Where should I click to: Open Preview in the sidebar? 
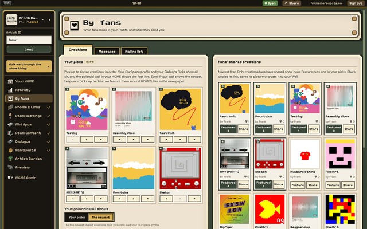pyautogui.click(x=29, y=168)
